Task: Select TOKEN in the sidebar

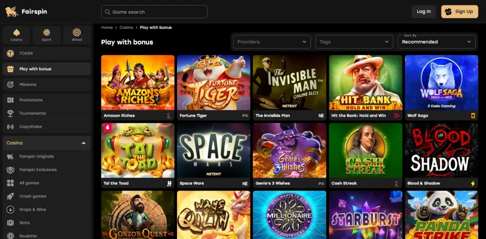Action: click(x=47, y=53)
